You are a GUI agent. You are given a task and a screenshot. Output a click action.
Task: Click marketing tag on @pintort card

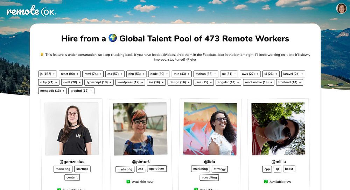click(125, 169)
